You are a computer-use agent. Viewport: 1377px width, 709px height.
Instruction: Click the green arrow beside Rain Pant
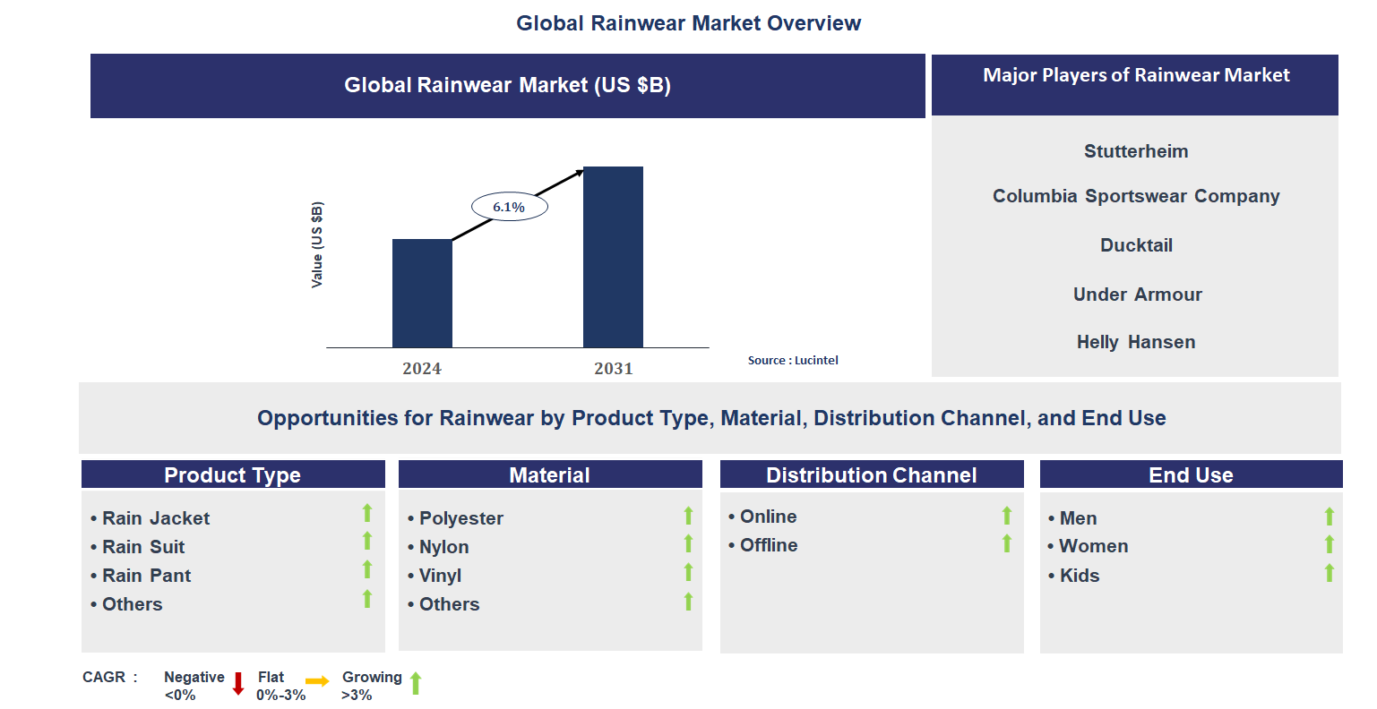[367, 570]
